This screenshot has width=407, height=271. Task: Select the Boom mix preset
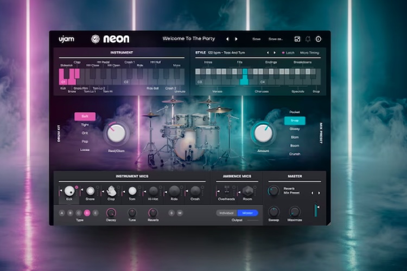click(x=295, y=146)
